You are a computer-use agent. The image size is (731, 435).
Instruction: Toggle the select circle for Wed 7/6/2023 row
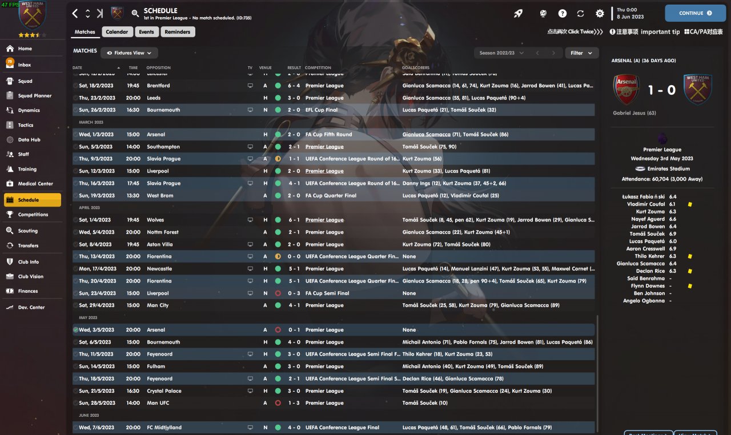click(76, 428)
